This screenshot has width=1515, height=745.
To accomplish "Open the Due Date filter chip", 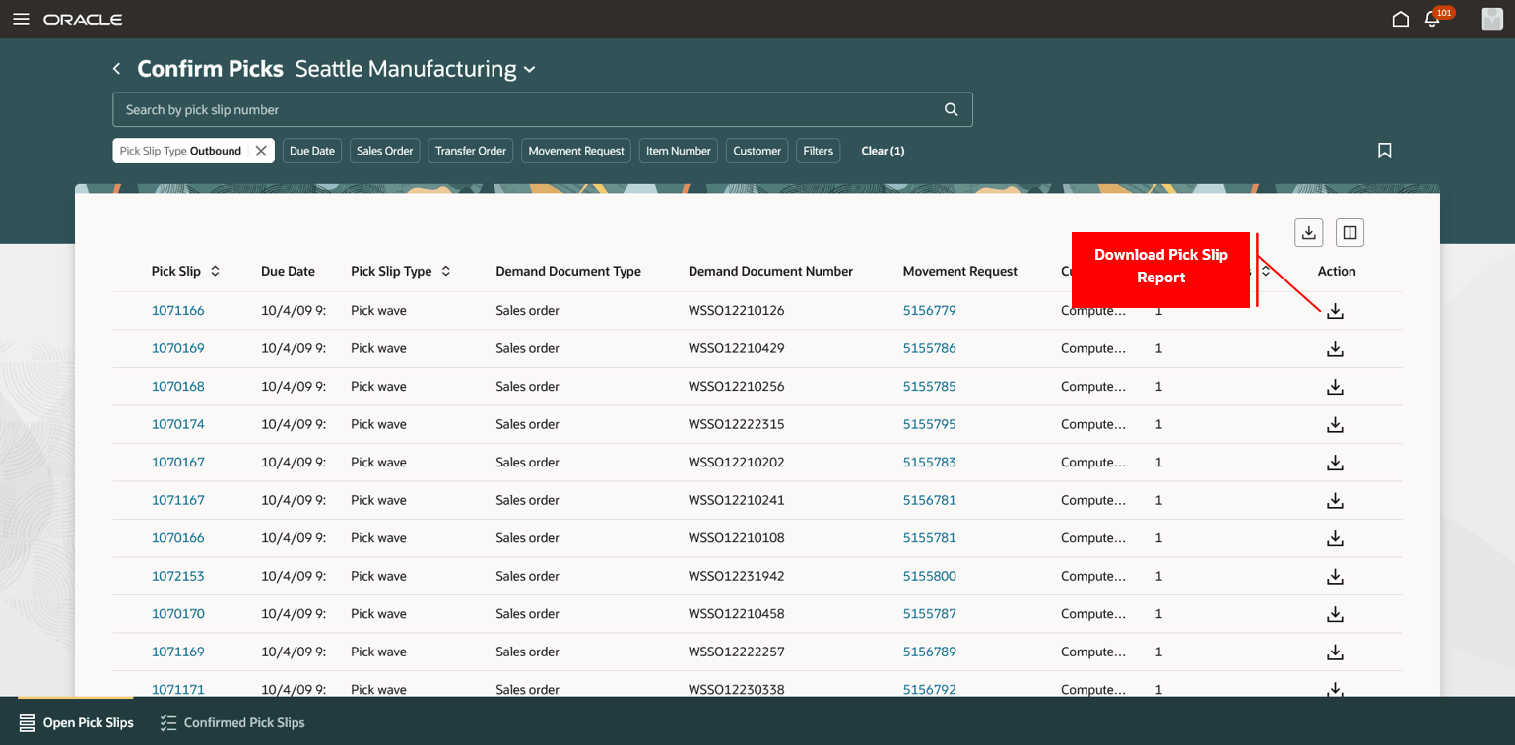I will click(x=312, y=151).
